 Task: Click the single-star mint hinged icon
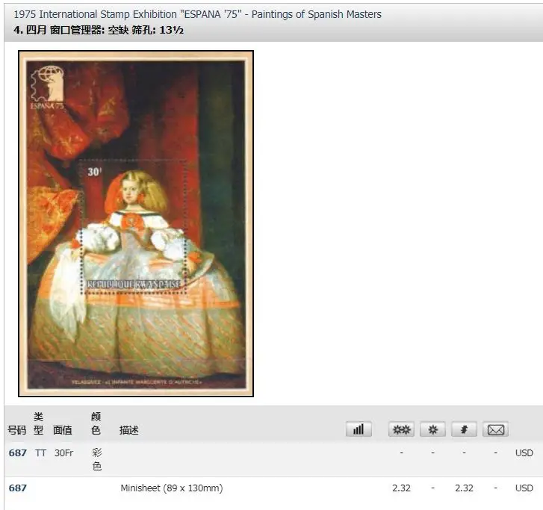coord(432,429)
